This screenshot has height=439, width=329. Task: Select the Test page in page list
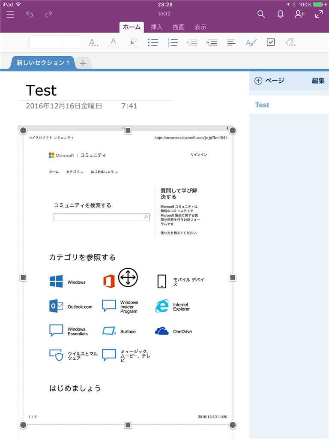coord(289,105)
